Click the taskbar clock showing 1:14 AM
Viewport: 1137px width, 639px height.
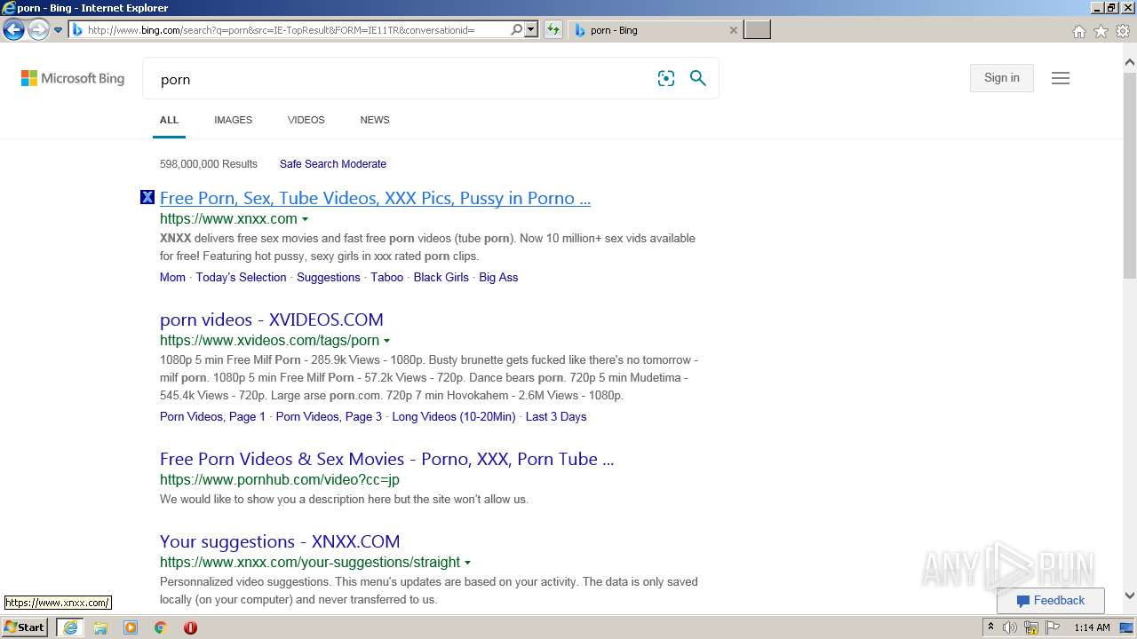click(1092, 627)
